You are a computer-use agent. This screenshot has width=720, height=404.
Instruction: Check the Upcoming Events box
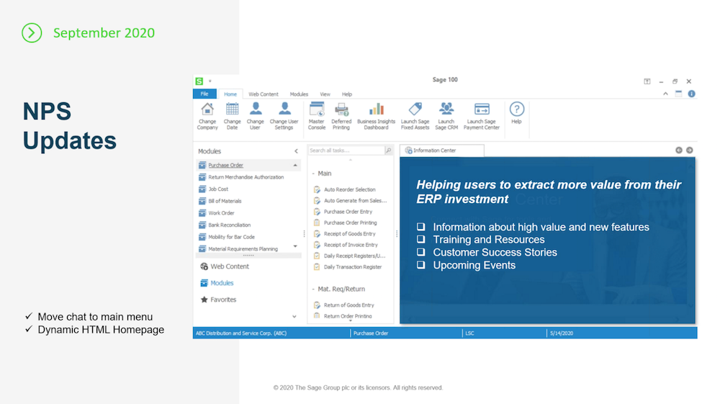pos(420,265)
